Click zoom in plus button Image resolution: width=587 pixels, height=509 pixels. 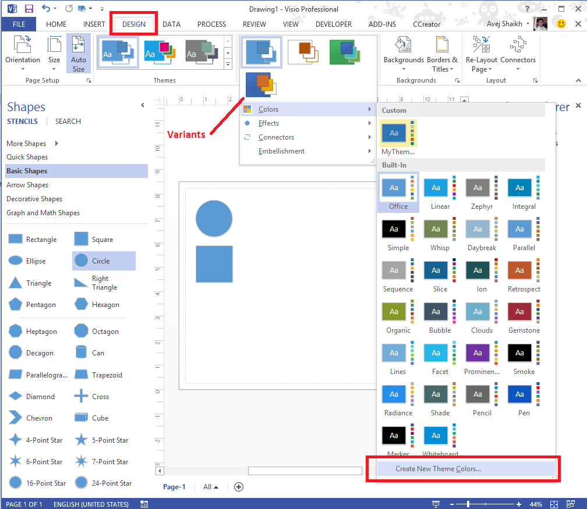[518, 504]
